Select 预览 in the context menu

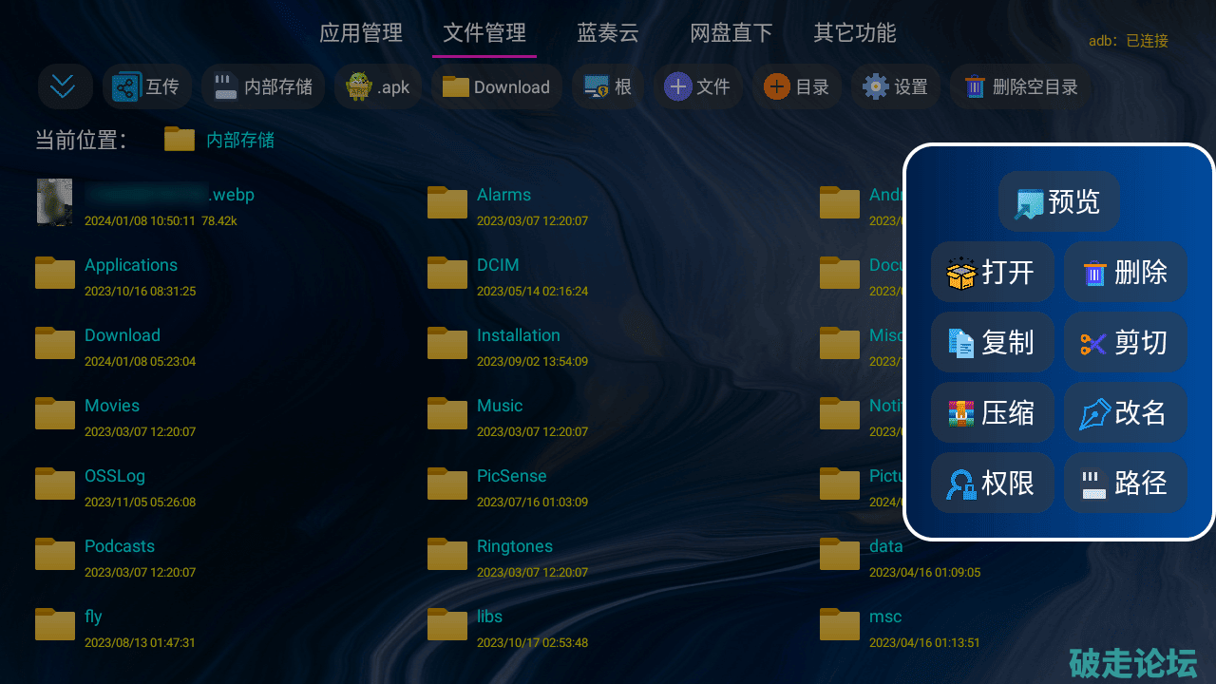pos(1058,201)
